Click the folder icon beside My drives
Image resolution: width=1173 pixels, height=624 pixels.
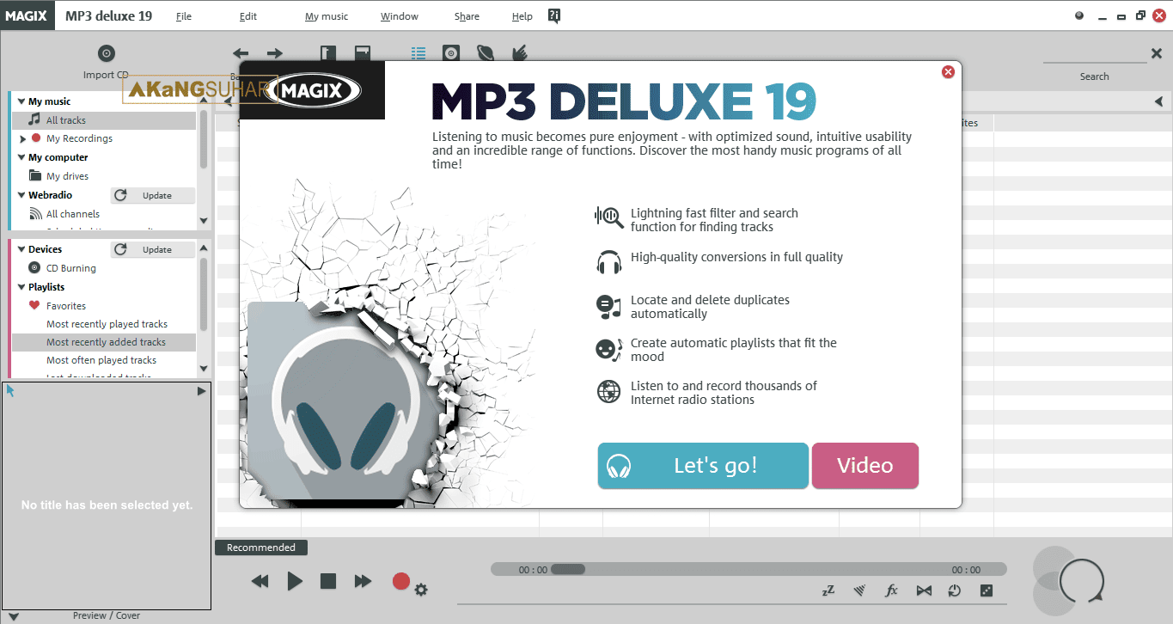click(x=35, y=176)
